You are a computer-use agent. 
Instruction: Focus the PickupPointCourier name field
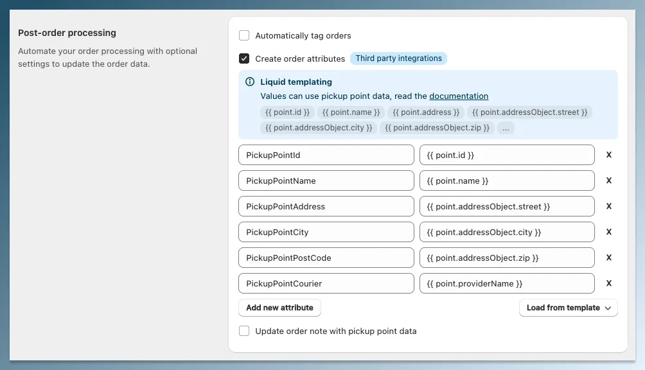tap(326, 284)
